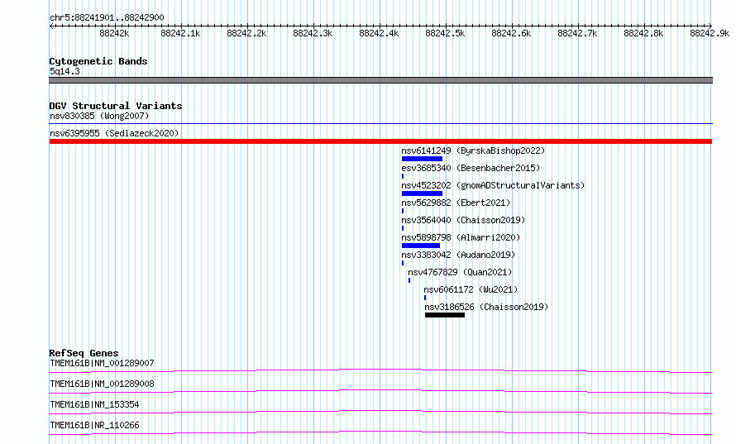Select the small blue mark under nsv6061172
The image size is (736, 444).
click(425, 298)
